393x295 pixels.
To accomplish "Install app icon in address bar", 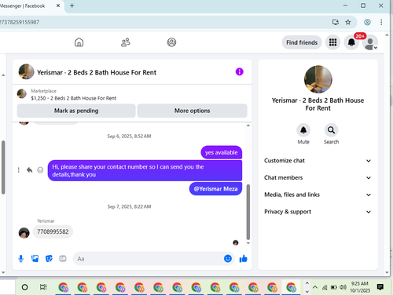I will click(336, 22).
